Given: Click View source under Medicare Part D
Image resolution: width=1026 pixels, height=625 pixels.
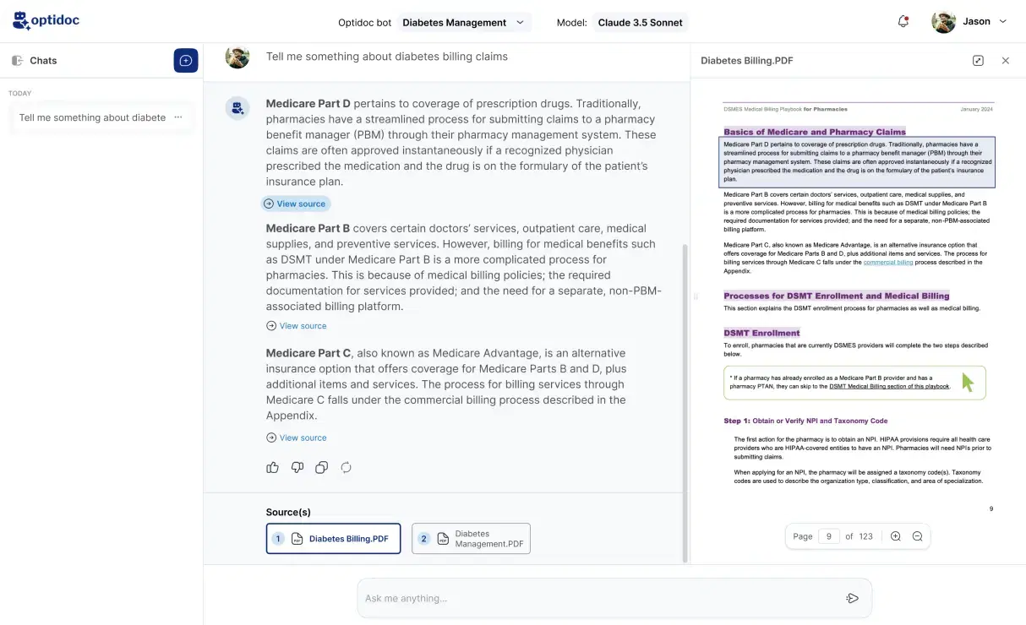Looking at the screenshot, I should click(x=295, y=204).
